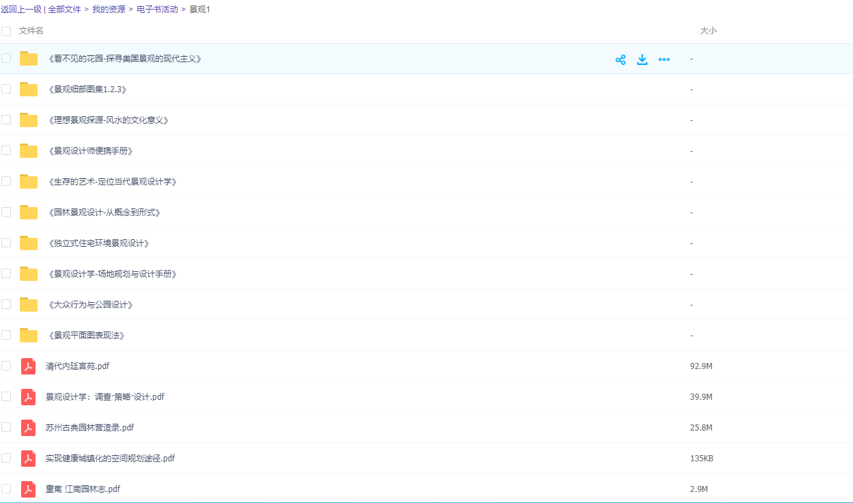Click folder icon of 《景观平面图表现法》
853x503 pixels.
pyautogui.click(x=29, y=335)
